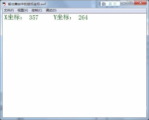Open the 控制(C) menu

(37, 10)
